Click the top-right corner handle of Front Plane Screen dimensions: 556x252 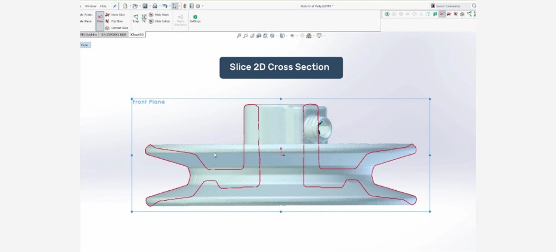point(430,99)
